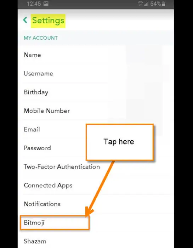Viewport: 193px width, 248px height.
Task: Tap the highlighted Settings title
Action: pyautogui.click(x=48, y=21)
